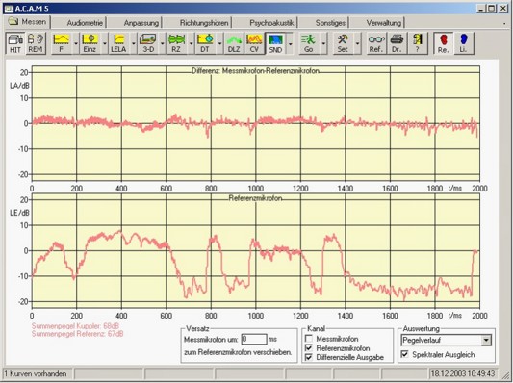Click the Messmikrofon offset ms input field
The height and width of the screenshot is (383, 513).
(x=254, y=339)
